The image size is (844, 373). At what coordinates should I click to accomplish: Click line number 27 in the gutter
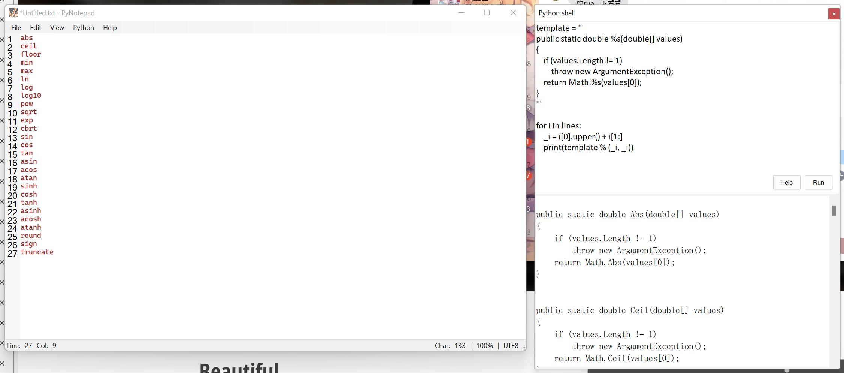pos(12,254)
